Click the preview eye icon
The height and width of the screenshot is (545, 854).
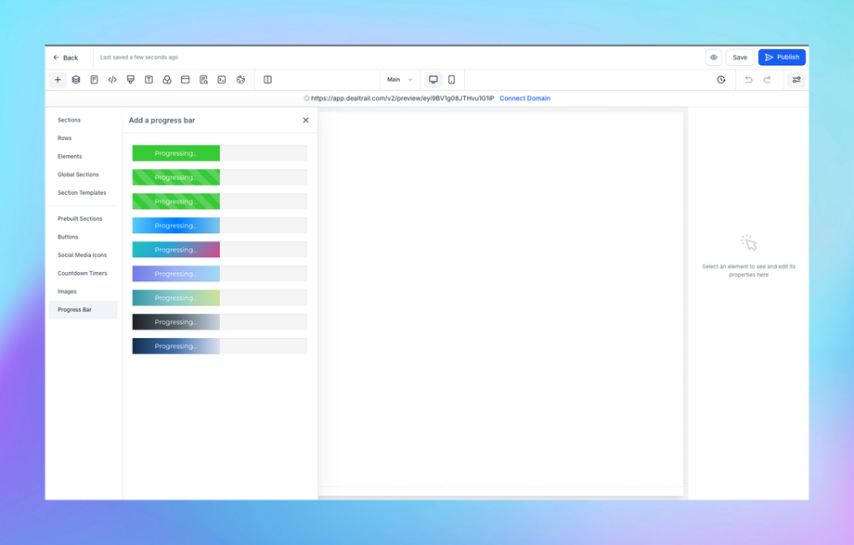click(x=714, y=58)
